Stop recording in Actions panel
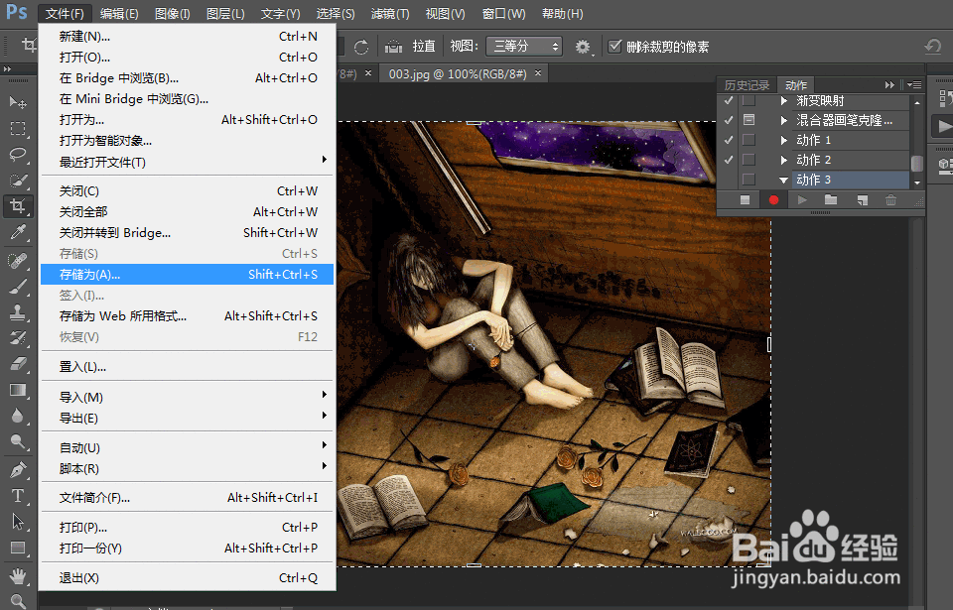The image size is (953, 610). [746, 200]
